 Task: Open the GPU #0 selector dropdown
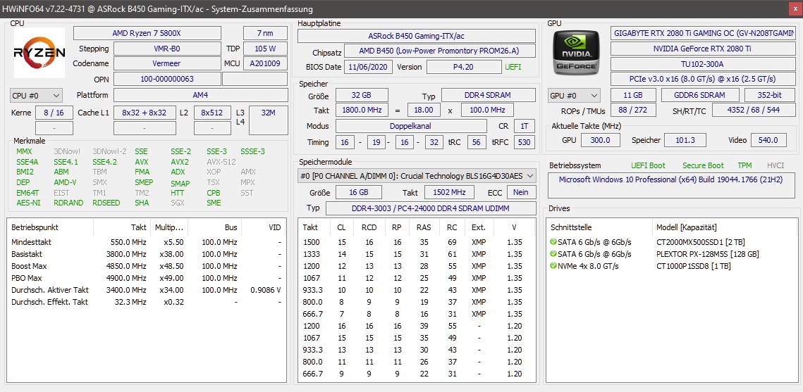click(x=574, y=96)
